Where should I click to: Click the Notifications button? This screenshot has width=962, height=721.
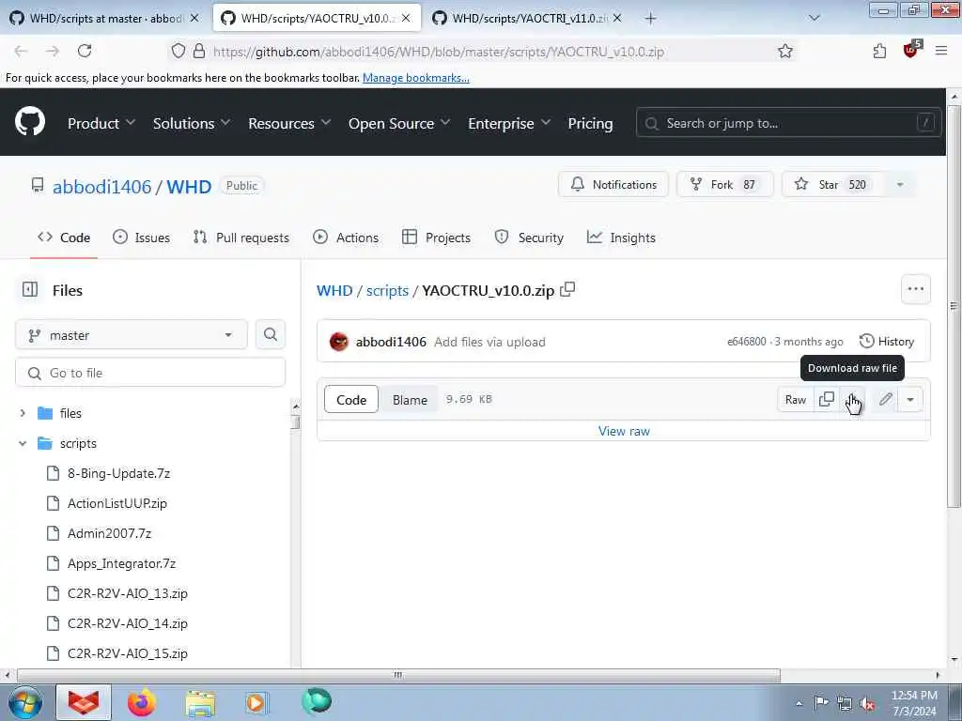[613, 185]
